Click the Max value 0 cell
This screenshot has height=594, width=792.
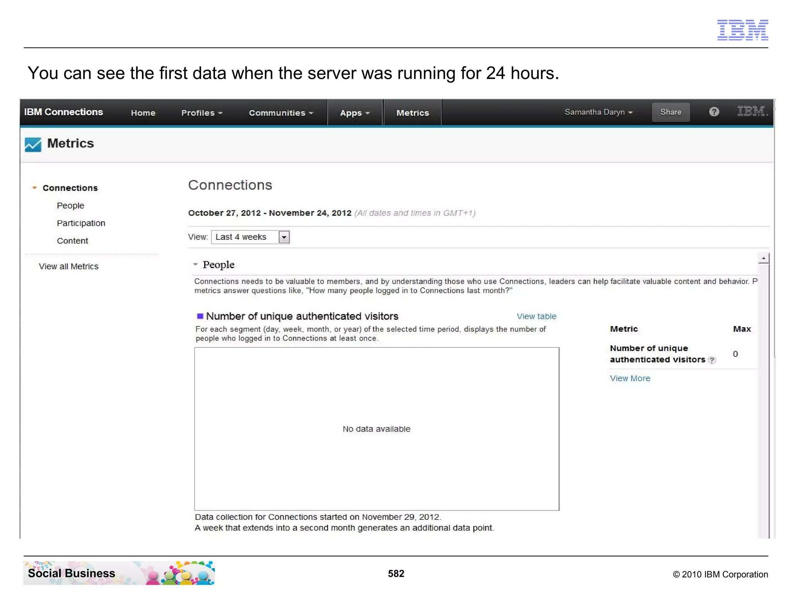(x=735, y=354)
